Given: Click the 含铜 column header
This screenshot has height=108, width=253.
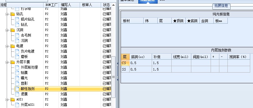Looking at the screenshot, I should point(207,21).
